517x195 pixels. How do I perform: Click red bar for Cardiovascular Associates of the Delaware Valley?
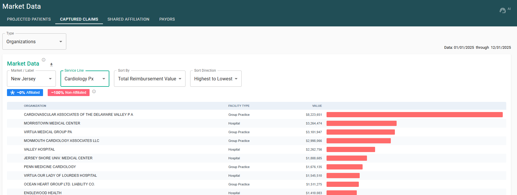415,115
